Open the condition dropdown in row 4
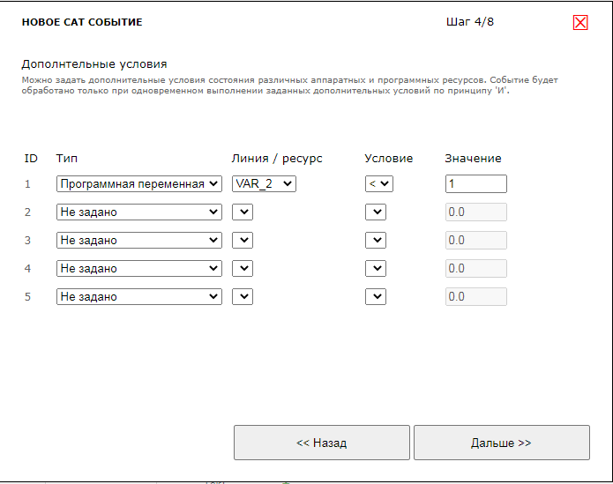Viewport: 613px width, 484px height. click(x=376, y=268)
